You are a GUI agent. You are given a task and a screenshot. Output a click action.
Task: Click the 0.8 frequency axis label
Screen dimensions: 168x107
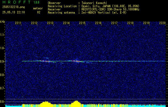(x=2, y=75)
